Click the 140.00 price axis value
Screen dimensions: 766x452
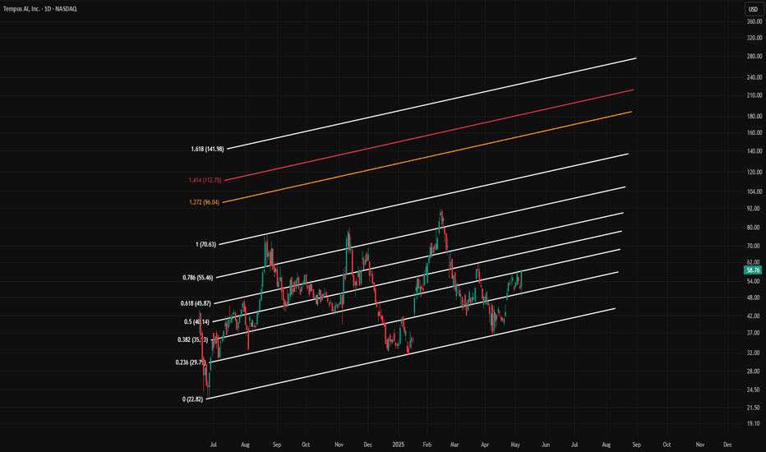754,151
